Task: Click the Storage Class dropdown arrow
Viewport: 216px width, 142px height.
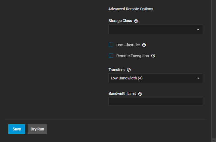Action: click(198, 29)
